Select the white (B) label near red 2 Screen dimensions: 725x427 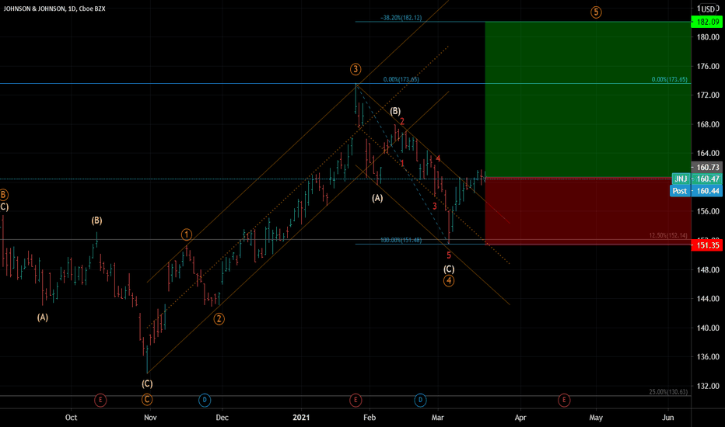(395, 111)
